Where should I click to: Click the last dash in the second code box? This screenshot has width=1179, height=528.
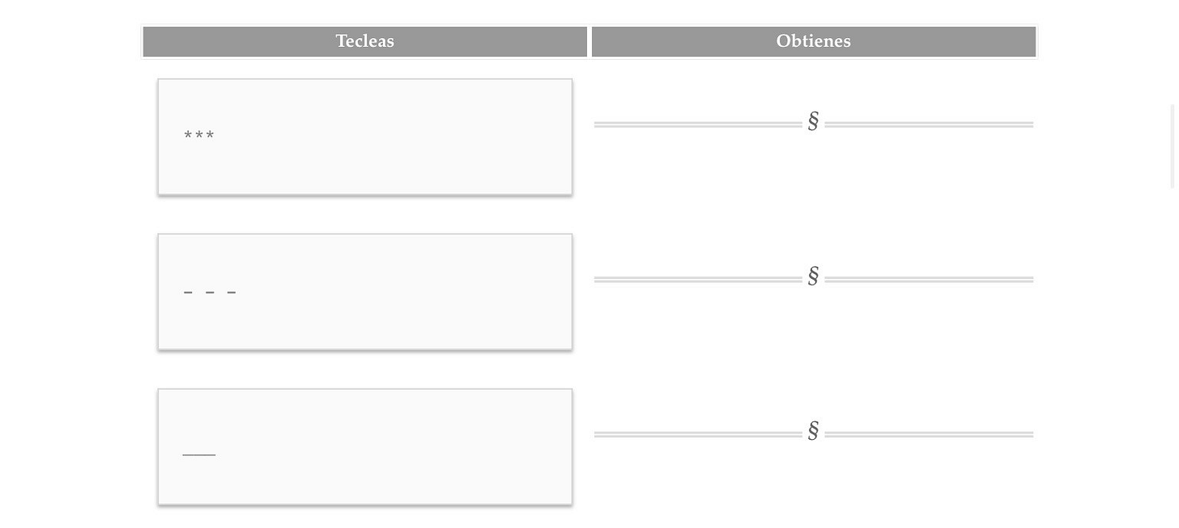[x=232, y=293]
